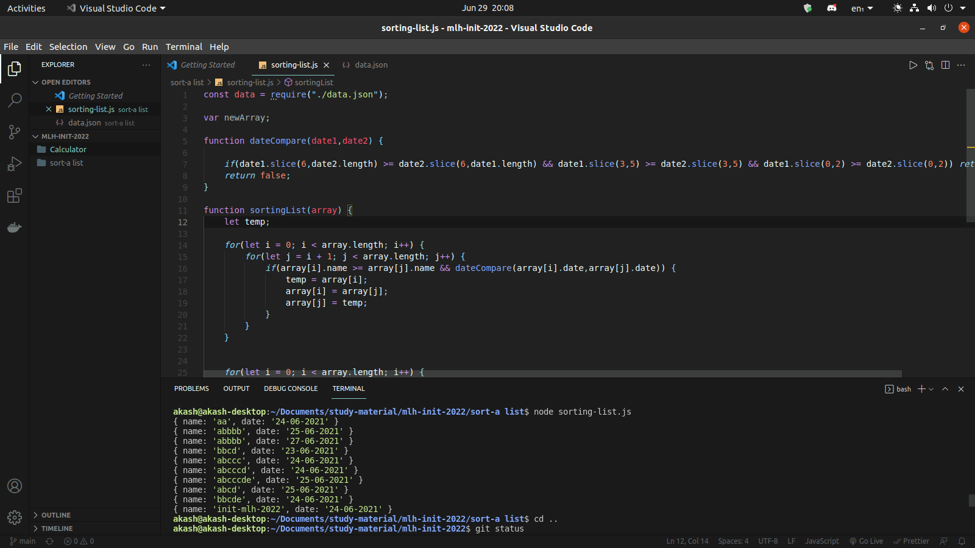Open the Accounts menu icon

pos(15,486)
